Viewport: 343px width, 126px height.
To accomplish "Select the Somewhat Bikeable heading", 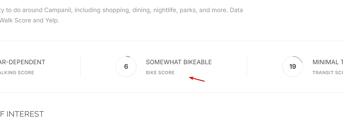I will [x=179, y=62].
